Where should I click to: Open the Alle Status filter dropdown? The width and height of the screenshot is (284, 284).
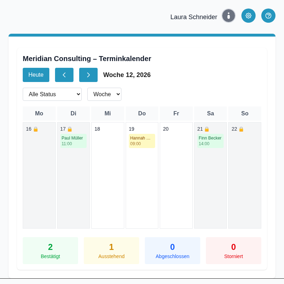pos(52,94)
